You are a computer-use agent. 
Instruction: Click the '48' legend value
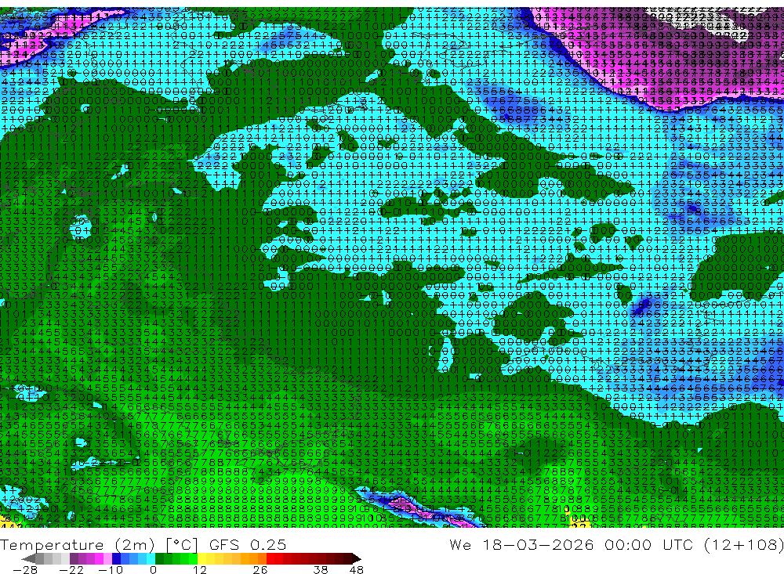[356, 570]
